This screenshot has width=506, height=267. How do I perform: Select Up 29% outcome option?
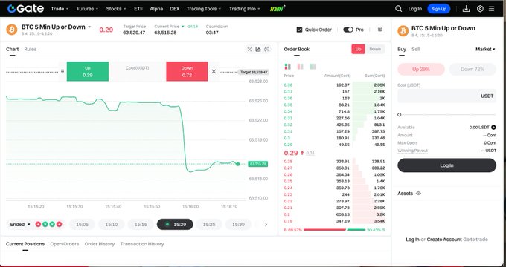coord(421,69)
